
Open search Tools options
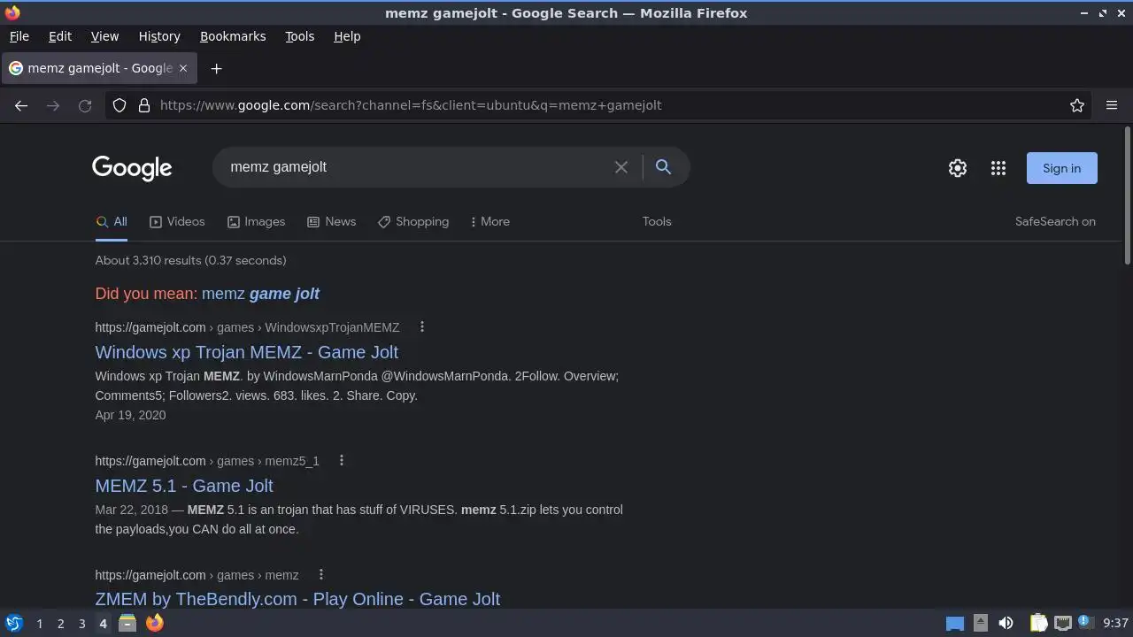point(657,222)
